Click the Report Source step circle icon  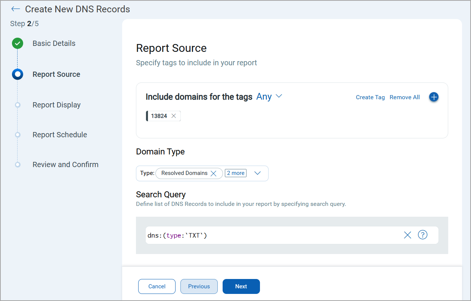18,74
